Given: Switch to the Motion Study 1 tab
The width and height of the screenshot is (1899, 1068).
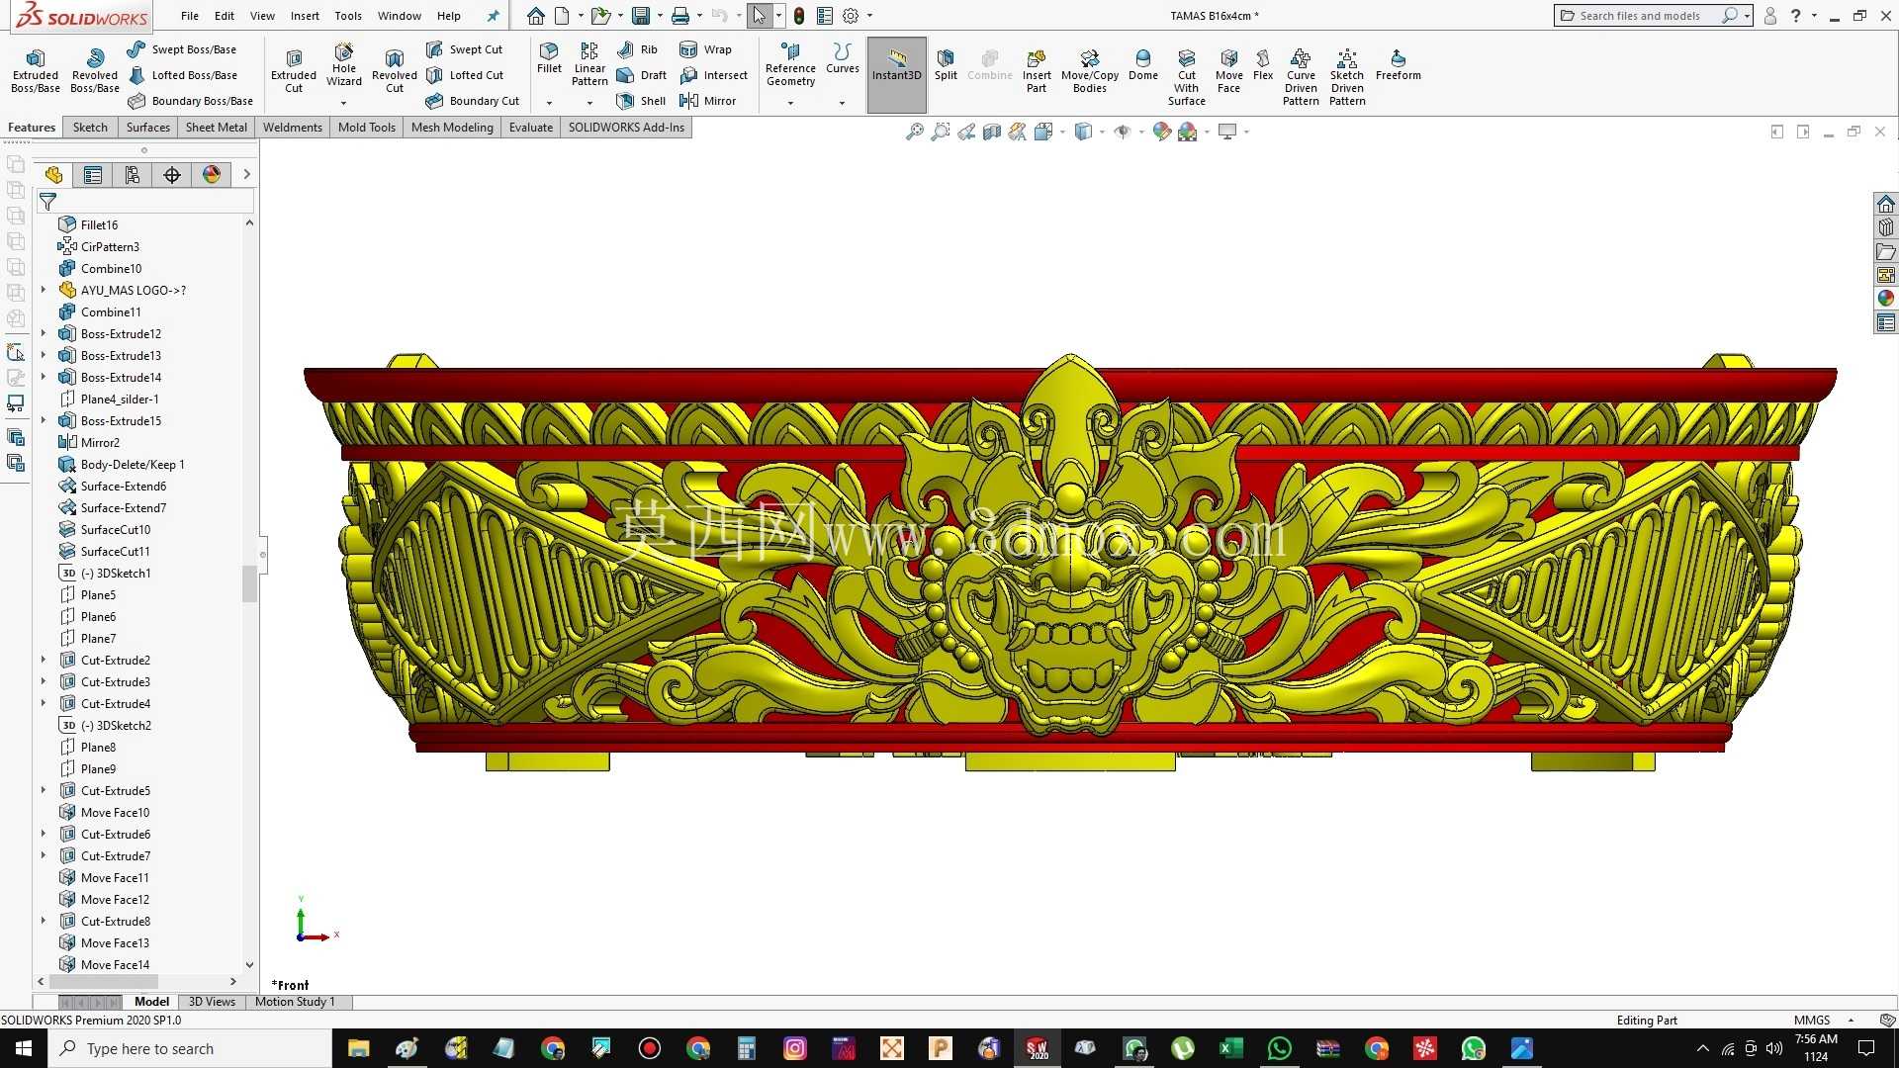Looking at the screenshot, I should 295,1002.
